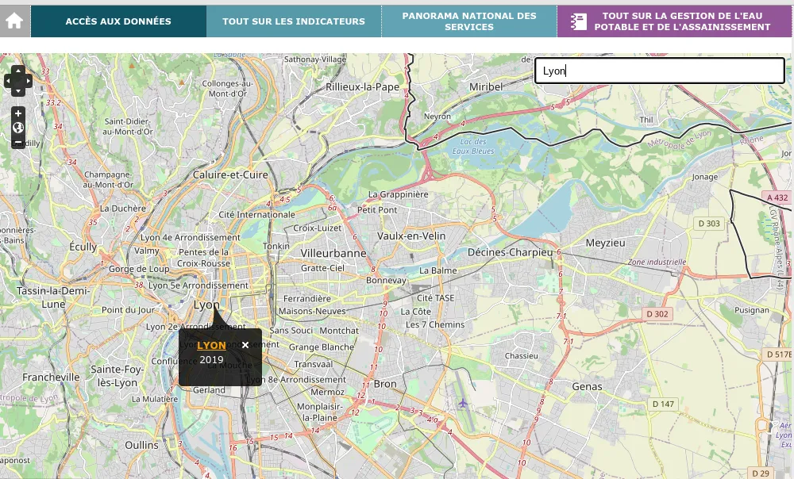Click the D 302 road sign
794x479 pixels.
coord(657,314)
